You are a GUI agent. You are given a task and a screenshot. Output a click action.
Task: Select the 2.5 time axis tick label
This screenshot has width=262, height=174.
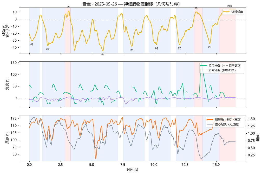coord(61,164)
